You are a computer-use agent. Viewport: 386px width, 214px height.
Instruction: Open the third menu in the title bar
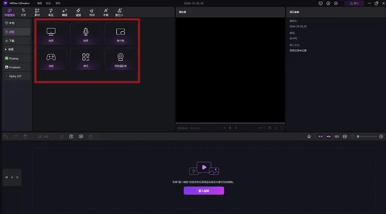coord(58,3)
